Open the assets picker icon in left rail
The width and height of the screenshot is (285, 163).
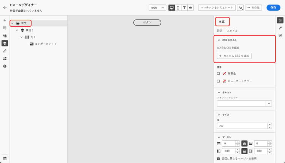click(x=5, y=36)
